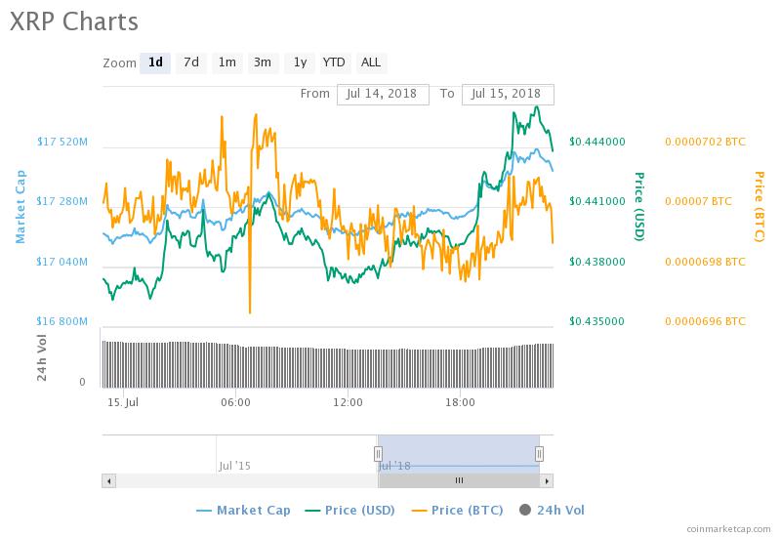The height and width of the screenshot is (537, 781).
Task: Click the $0.438000 price axis label
Action: click(597, 262)
